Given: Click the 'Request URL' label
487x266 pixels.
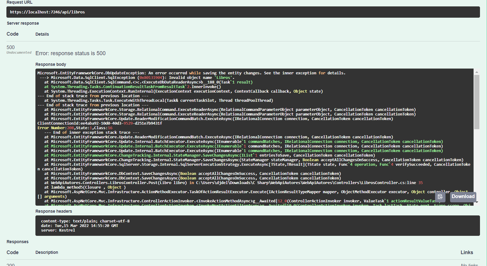Looking at the screenshot, I should [20, 2].
